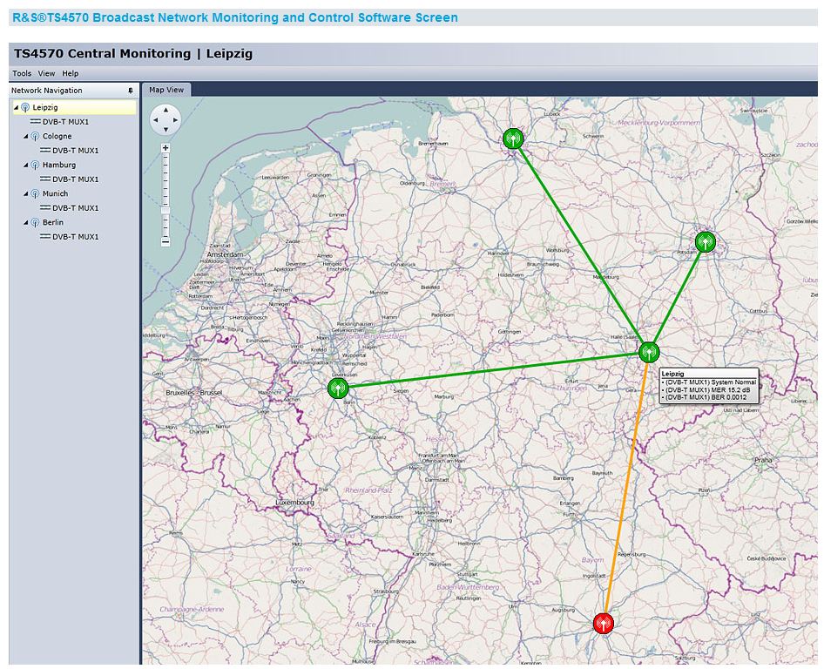
Task: Open the Help menu
Action: pyautogui.click(x=71, y=73)
